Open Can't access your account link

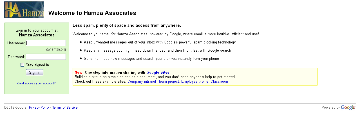37,83
